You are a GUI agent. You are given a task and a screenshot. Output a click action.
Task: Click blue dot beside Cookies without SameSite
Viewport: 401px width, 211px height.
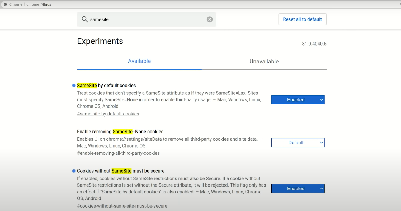click(74, 171)
